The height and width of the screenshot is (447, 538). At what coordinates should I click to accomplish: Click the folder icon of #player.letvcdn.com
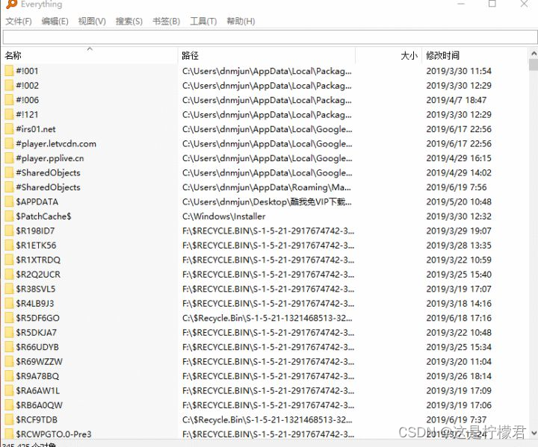(9, 143)
